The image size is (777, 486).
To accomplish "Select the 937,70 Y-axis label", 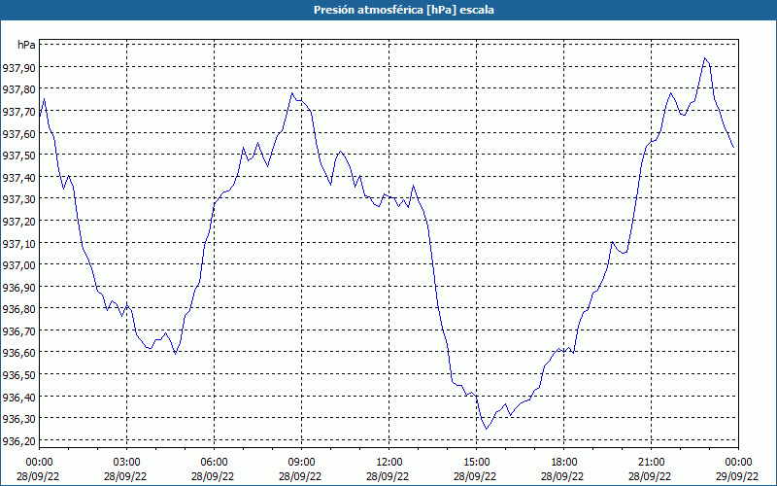I will coord(19,113).
